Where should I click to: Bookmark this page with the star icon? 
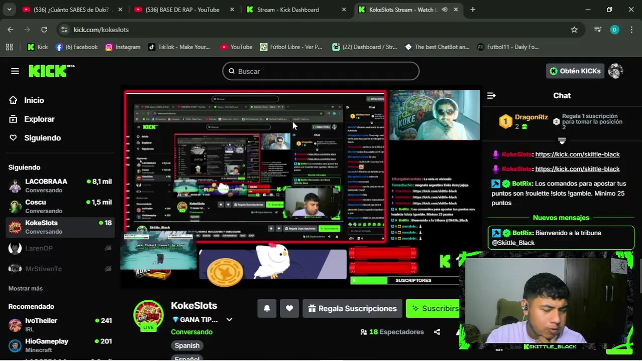pos(574,30)
